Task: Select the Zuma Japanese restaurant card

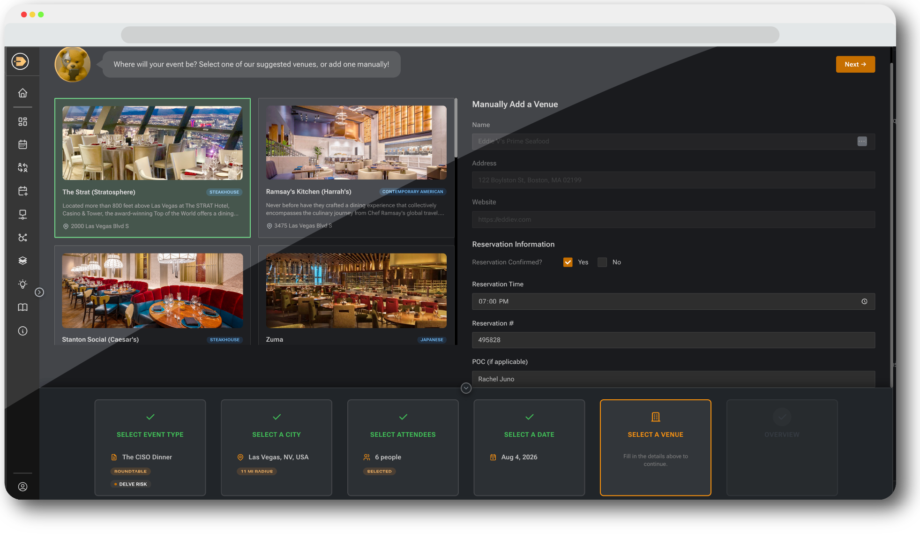Action: pos(356,295)
